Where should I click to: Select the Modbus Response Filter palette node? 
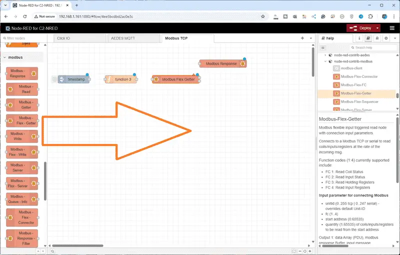22,238
